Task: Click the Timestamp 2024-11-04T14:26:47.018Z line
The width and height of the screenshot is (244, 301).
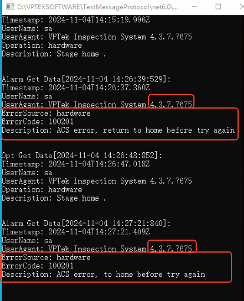Action: pyautogui.click(x=75, y=164)
